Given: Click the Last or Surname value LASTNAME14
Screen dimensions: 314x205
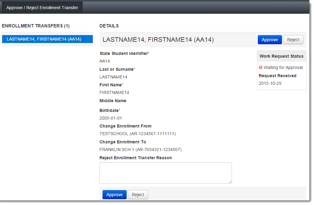Looking at the screenshot, I should click(113, 77).
